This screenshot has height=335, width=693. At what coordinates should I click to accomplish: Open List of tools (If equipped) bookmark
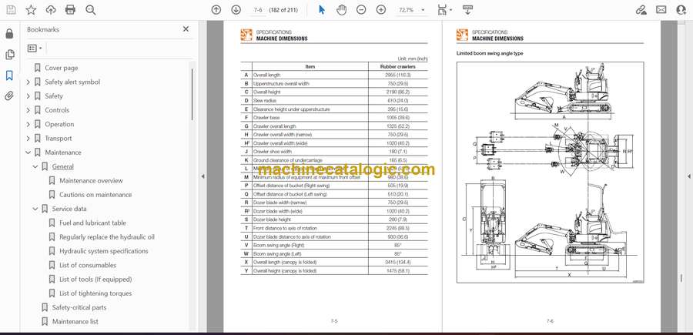coord(95,280)
